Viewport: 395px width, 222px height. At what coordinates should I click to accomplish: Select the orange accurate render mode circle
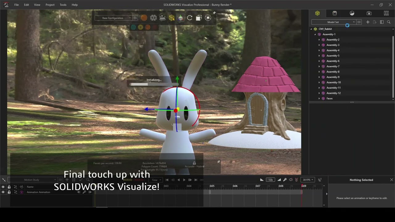(x=148, y=27)
